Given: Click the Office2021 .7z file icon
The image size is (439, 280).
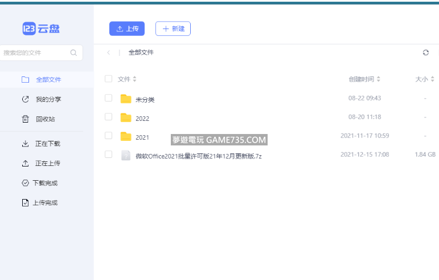Looking at the screenshot, I should pos(126,155).
